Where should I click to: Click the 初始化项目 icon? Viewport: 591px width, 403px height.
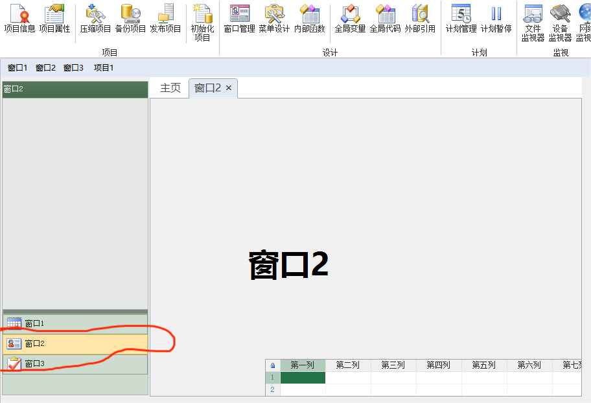tap(202, 22)
